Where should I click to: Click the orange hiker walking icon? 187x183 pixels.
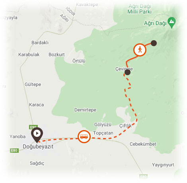[140, 50]
